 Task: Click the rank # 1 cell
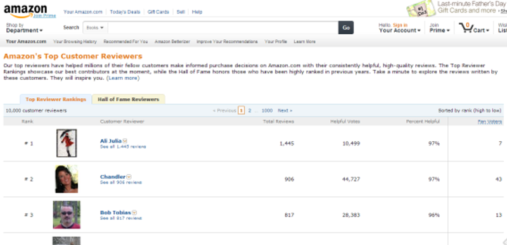tap(29, 143)
